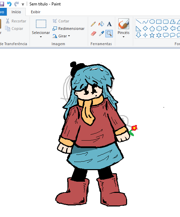Image resolution: width=180 pixels, height=217 pixels.
Task: Select the Rectangle shape
Action: tap(159, 22)
